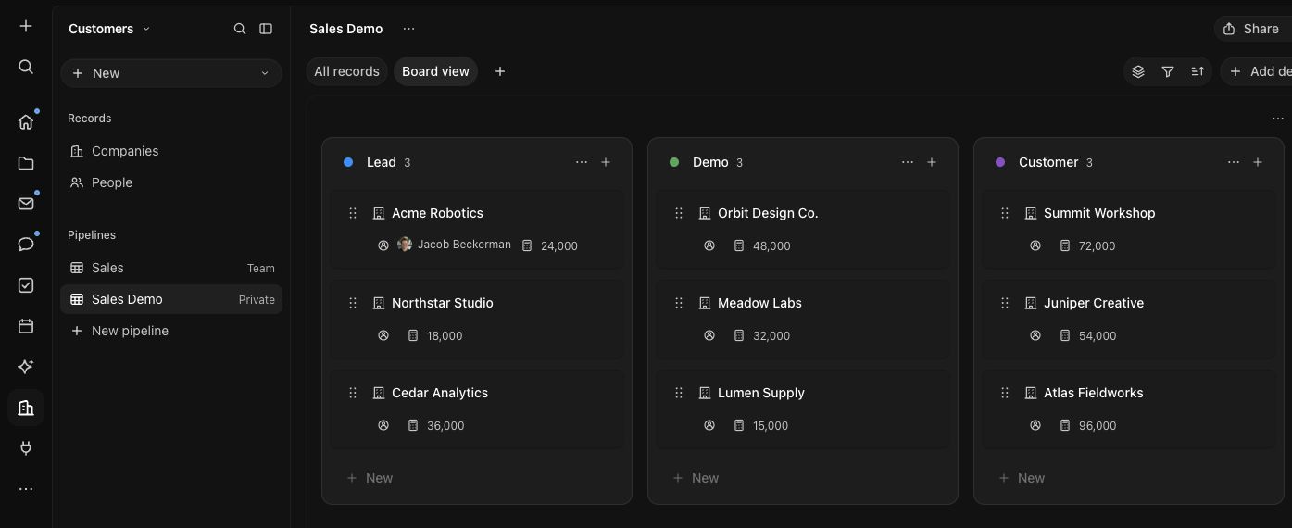Click the green Demo stage color dot
This screenshot has width=1292, height=528.
(674, 162)
